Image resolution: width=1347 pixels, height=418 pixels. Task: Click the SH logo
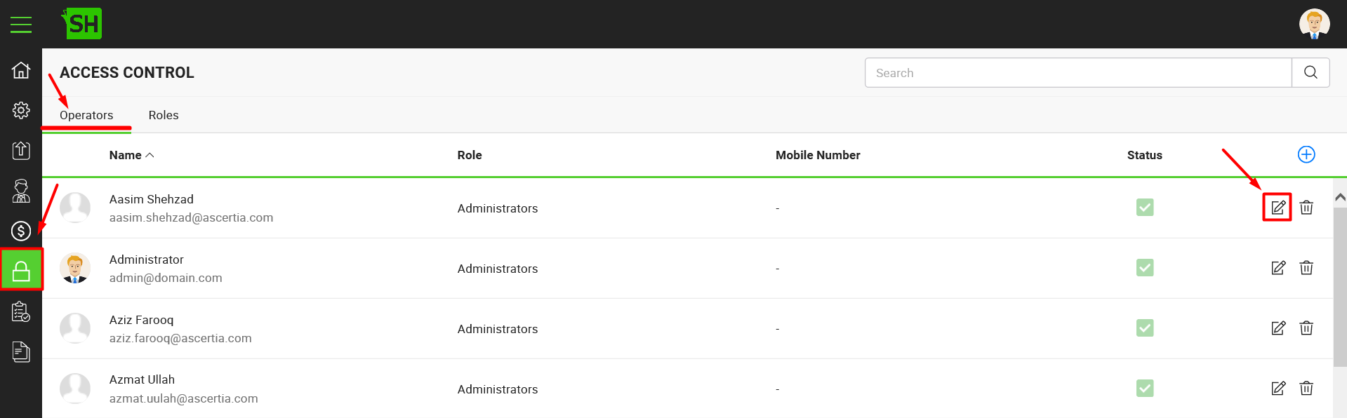[x=82, y=24]
